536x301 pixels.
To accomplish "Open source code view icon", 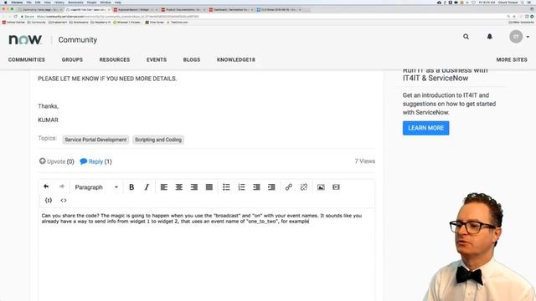I will tap(64, 201).
